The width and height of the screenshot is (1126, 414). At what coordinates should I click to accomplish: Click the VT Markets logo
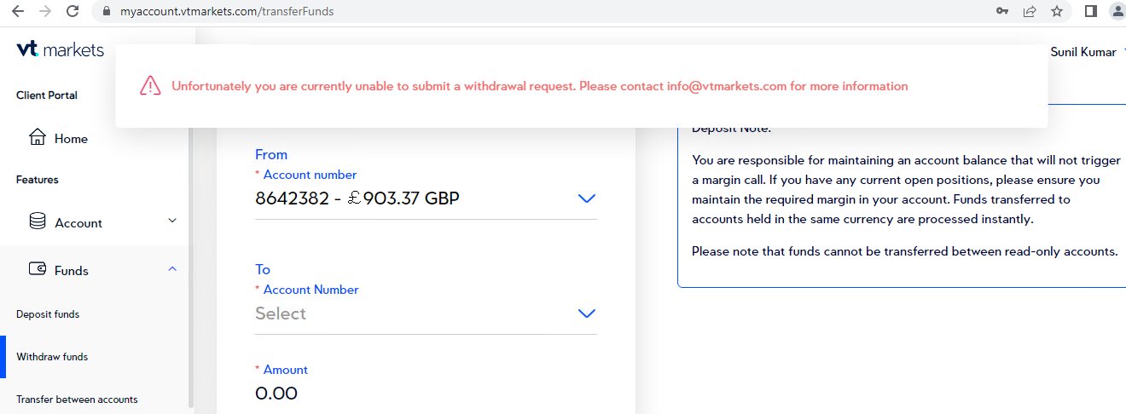pyautogui.click(x=60, y=49)
